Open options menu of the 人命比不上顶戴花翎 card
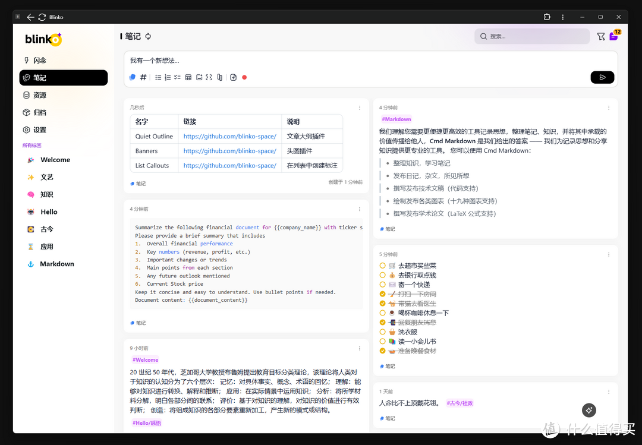The width and height of the screenshot is (642, 445). pyautogui.click(x=609, y=392)
